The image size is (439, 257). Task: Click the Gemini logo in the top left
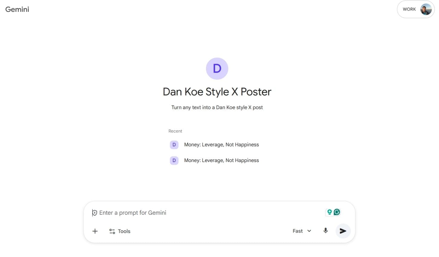coord(17,9)
